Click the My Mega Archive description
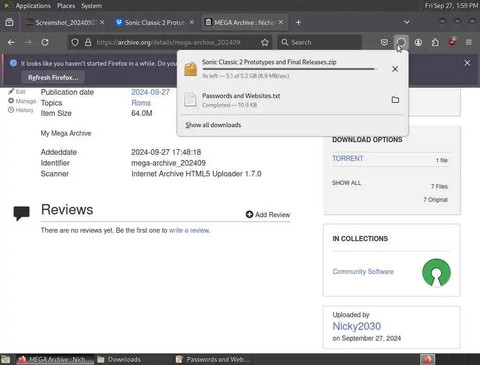This screenshot has width=480, height=365. (66, 133)
